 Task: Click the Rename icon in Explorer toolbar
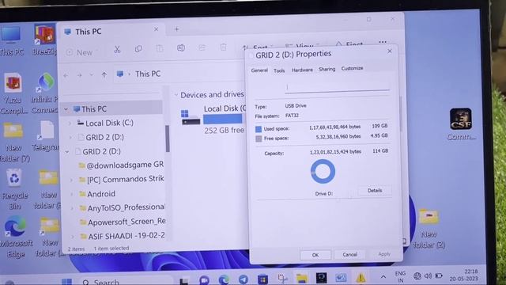point(181,48)
